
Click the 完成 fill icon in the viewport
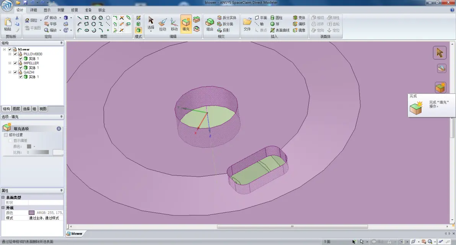pos(440,88)
